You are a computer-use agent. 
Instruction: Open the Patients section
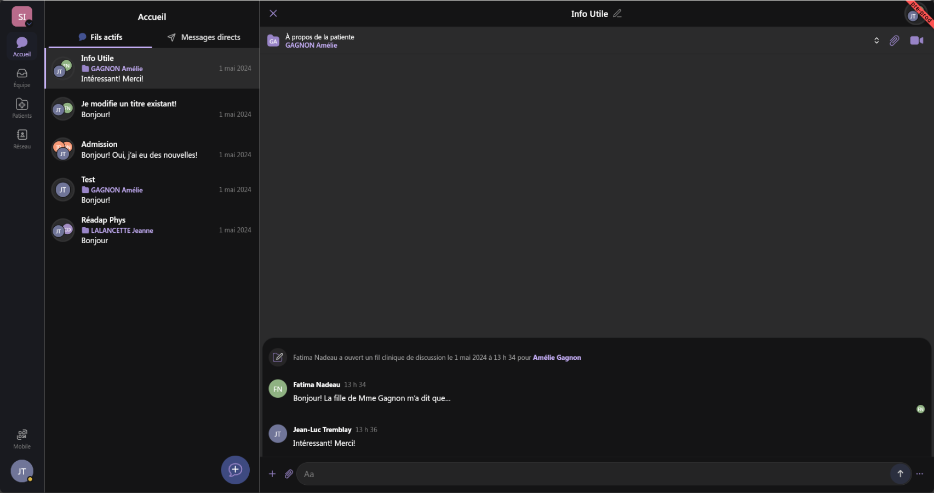22,108
